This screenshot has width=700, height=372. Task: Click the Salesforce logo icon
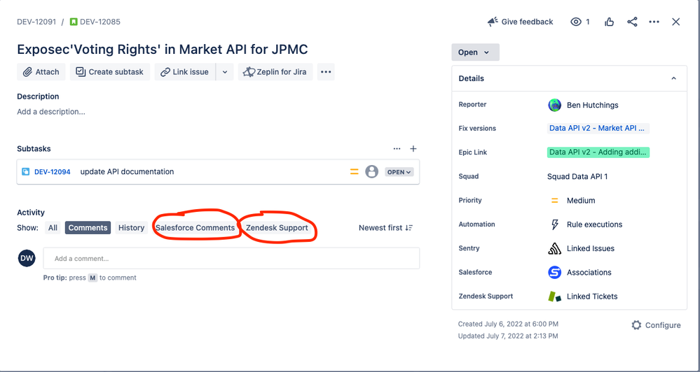pos(554,272)
